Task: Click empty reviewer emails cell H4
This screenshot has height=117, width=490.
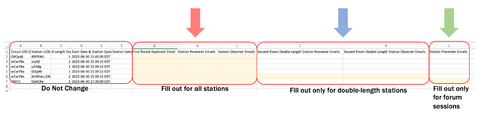Action: pyautogui.click(x=197, y=66)
